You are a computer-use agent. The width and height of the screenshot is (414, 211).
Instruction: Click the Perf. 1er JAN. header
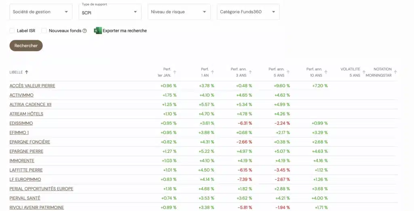point(165,72)
